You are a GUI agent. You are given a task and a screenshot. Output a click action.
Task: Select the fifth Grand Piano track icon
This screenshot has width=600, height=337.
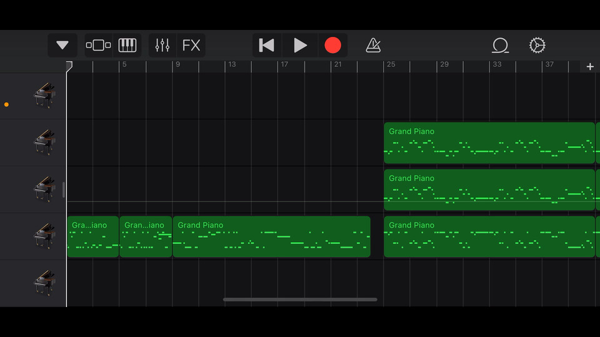click(44, 283)
